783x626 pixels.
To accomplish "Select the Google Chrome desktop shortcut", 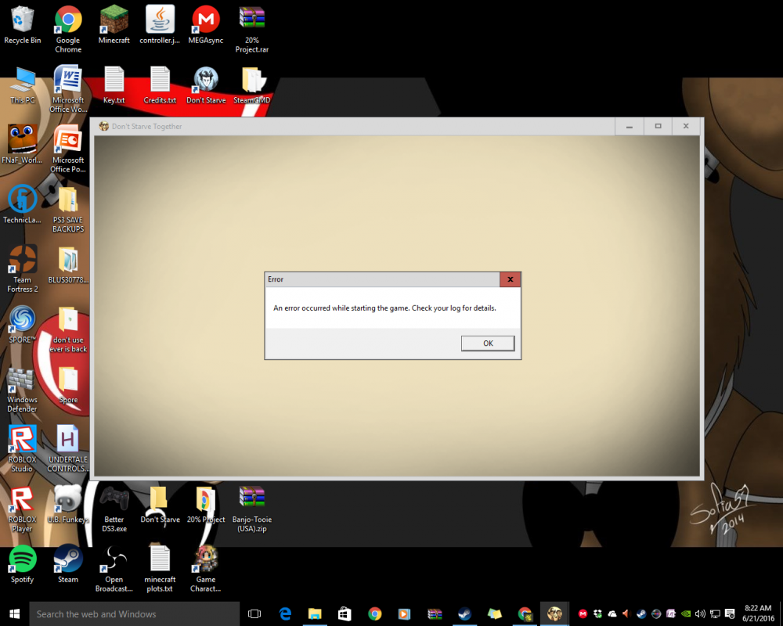I will pyautogui.click(x=68, y=29).
